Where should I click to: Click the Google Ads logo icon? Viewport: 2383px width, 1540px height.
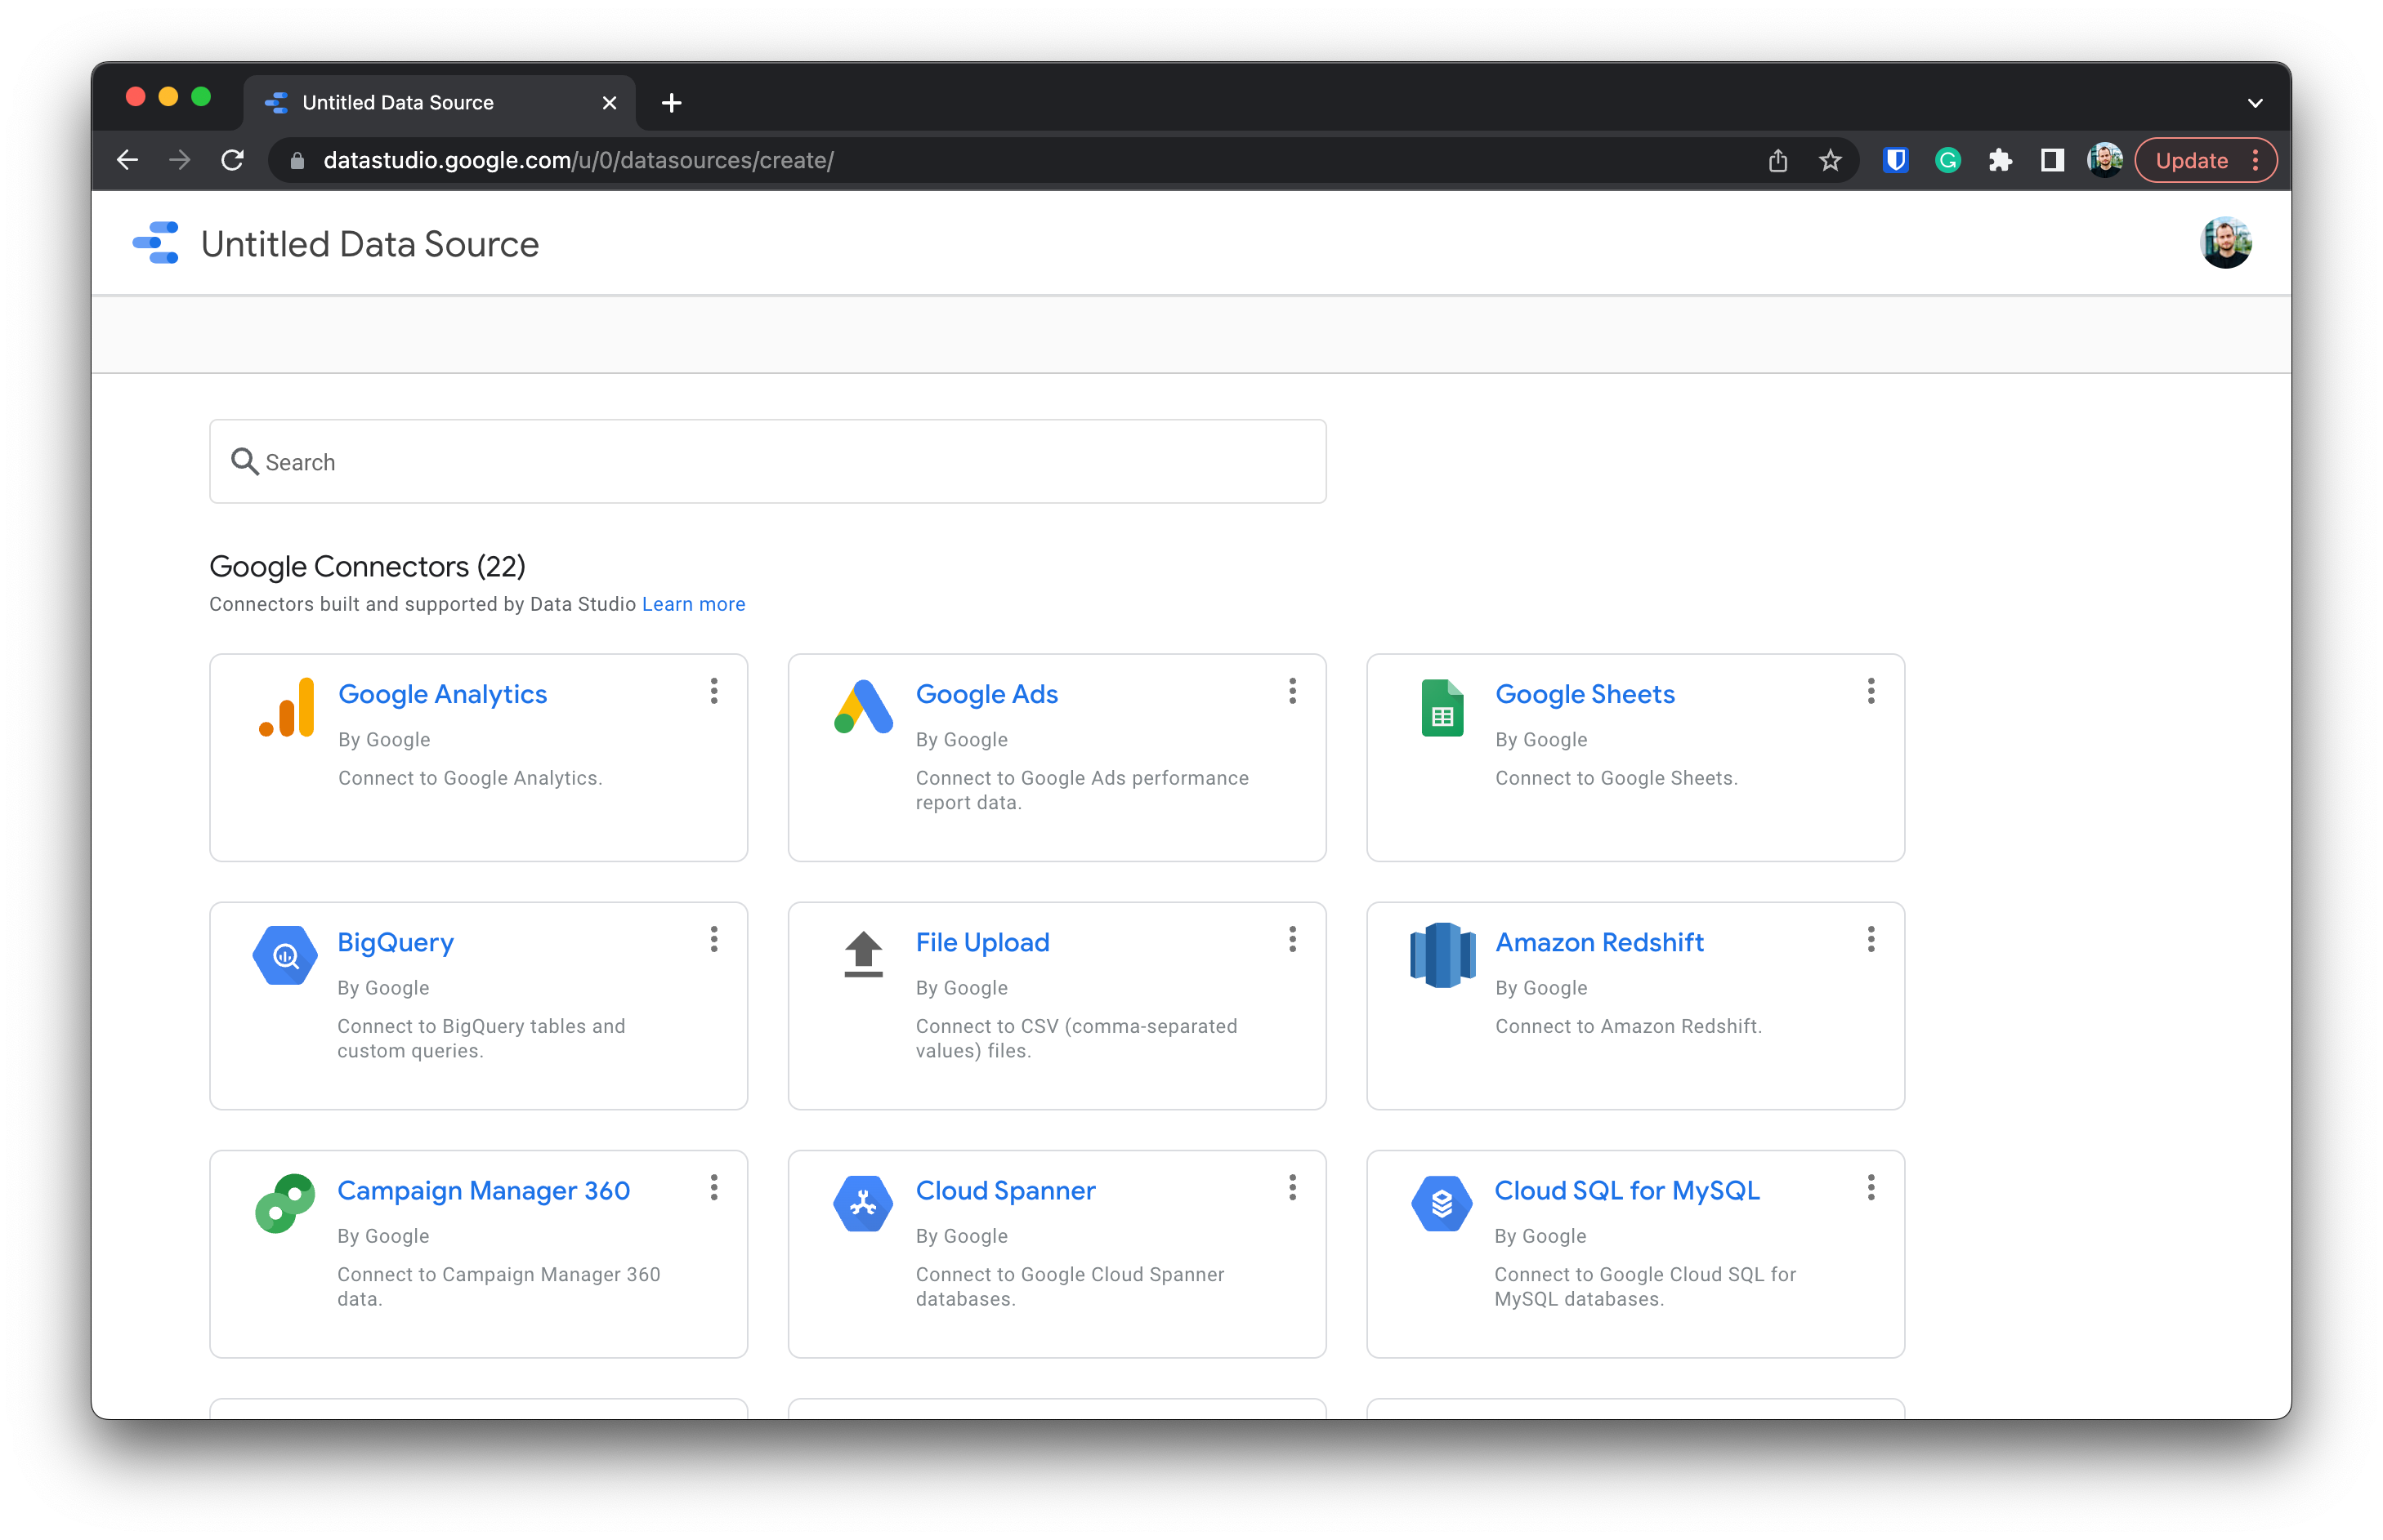pos(863,707)
